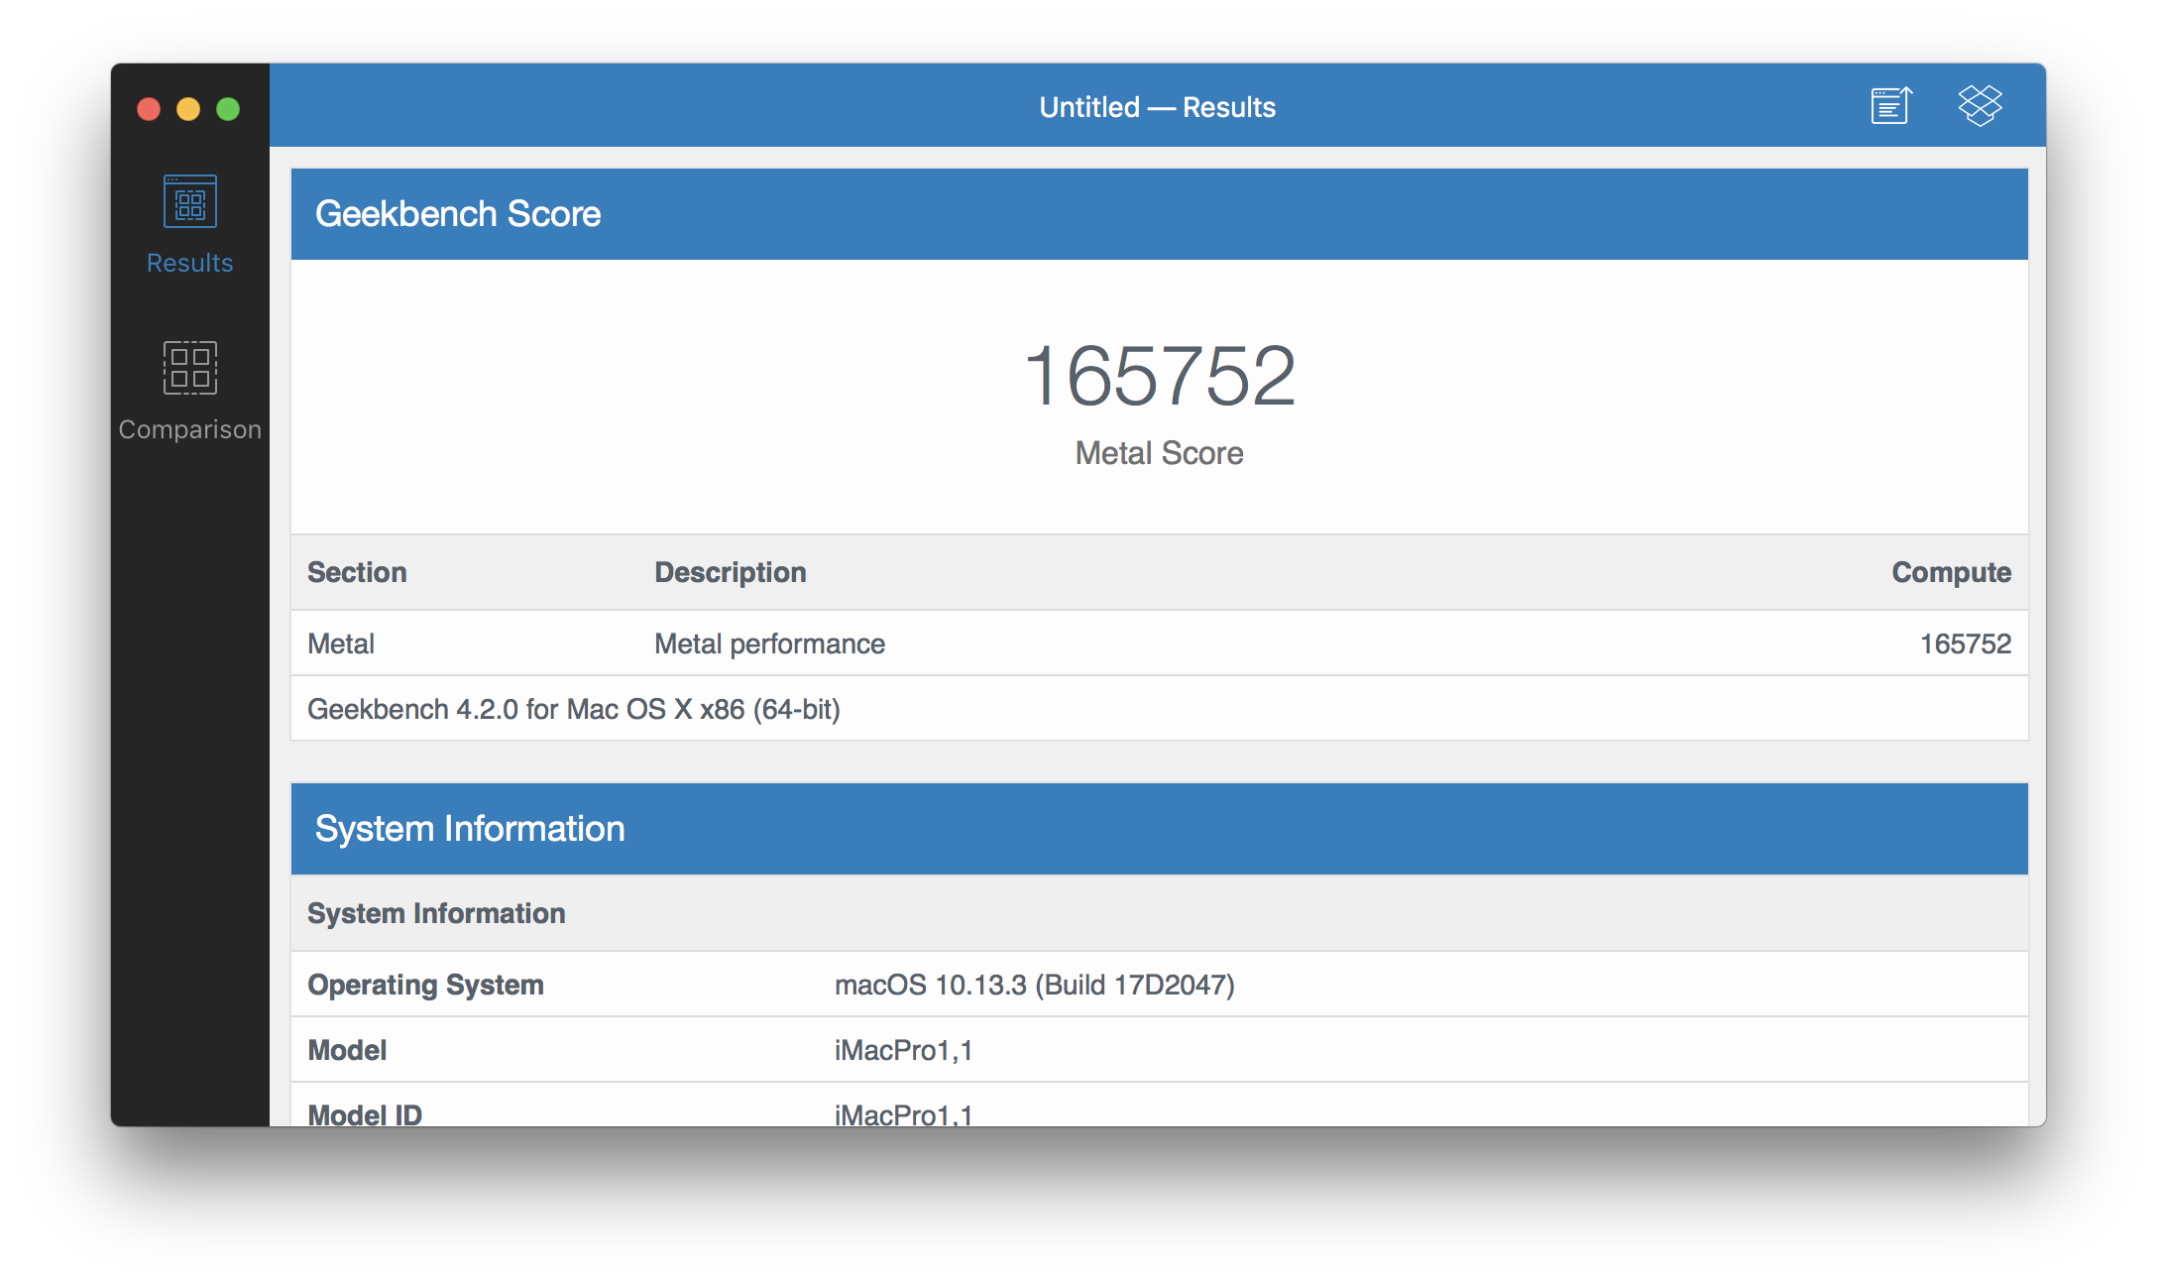Screen dimensions: 2157x1285
Task: Minimize window with the yellow button
Action: tap(188, 109)
